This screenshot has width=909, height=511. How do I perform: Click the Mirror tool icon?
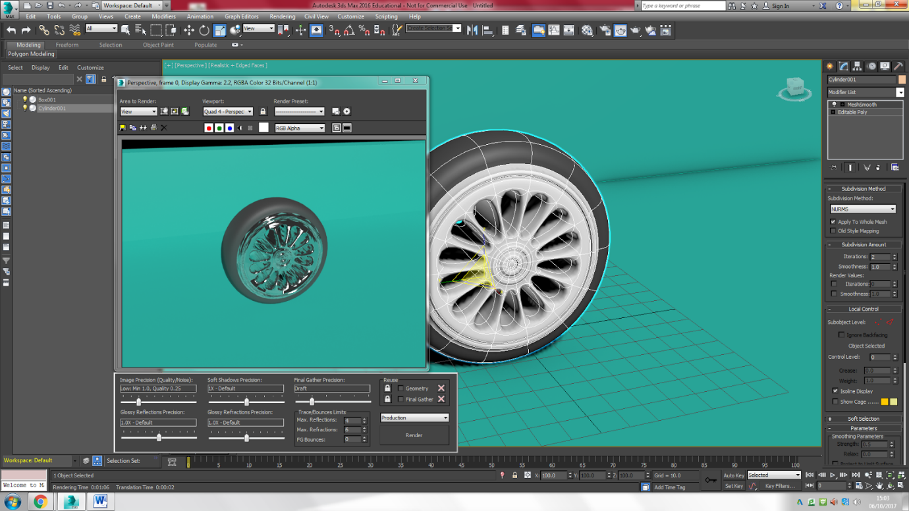click(x=472, y=30)
